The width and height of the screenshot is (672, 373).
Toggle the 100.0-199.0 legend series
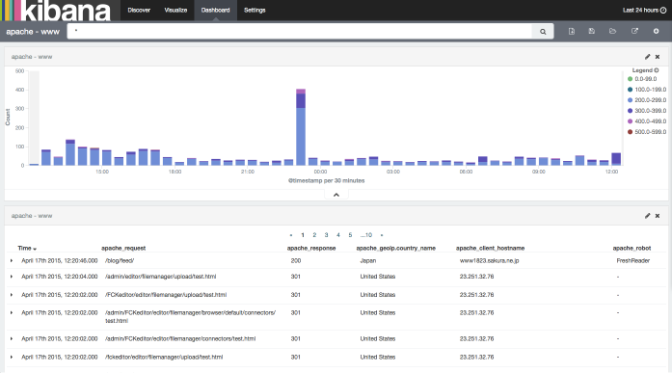(647, 90)
